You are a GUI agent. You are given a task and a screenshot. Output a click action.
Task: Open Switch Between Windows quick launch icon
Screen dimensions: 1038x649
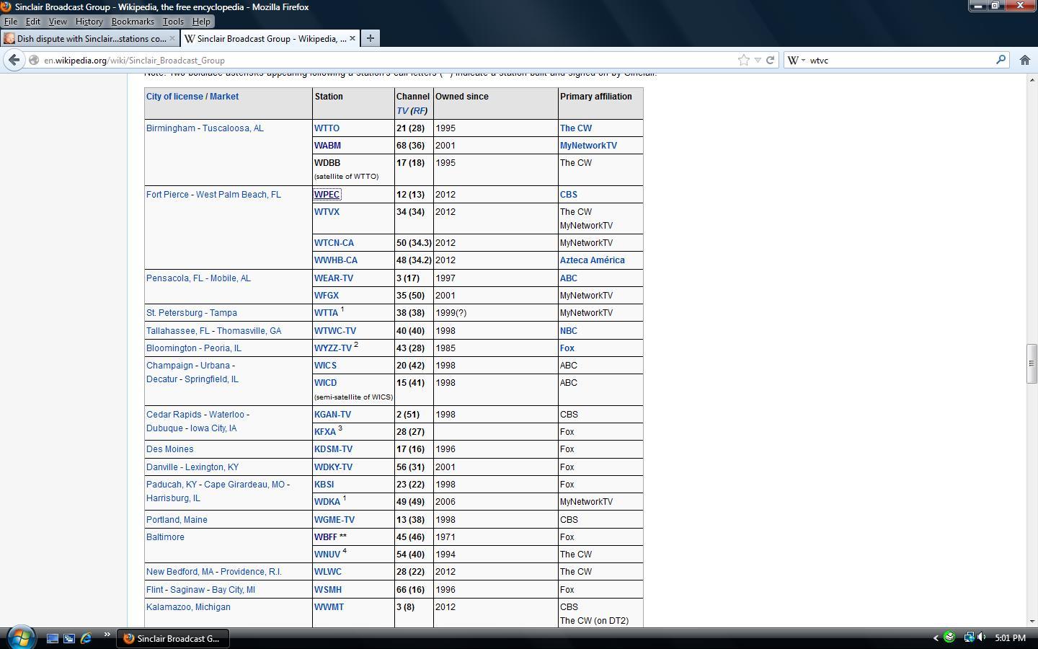coord(69,638)
